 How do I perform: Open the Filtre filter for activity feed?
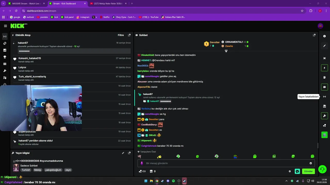pos(121,35)
